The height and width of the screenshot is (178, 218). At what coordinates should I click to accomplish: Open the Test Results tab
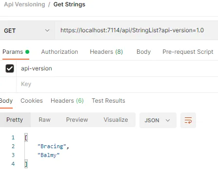tap(108, 101)
